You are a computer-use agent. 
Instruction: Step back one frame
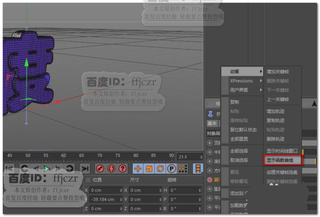(x=36, y=168)
